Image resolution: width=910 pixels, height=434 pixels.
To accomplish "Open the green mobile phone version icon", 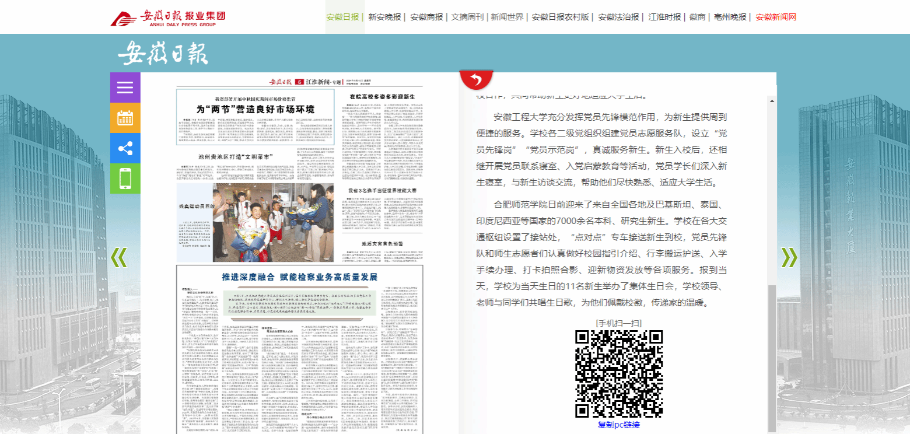I will (x=125, y=178).
